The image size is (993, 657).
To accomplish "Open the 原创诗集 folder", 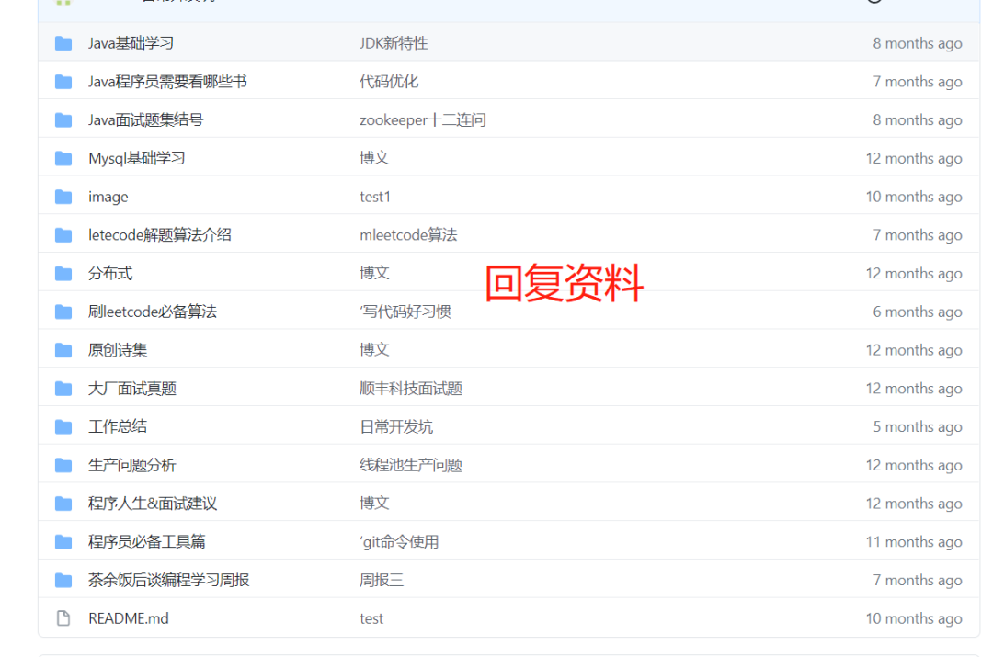I will click(118, 350).
